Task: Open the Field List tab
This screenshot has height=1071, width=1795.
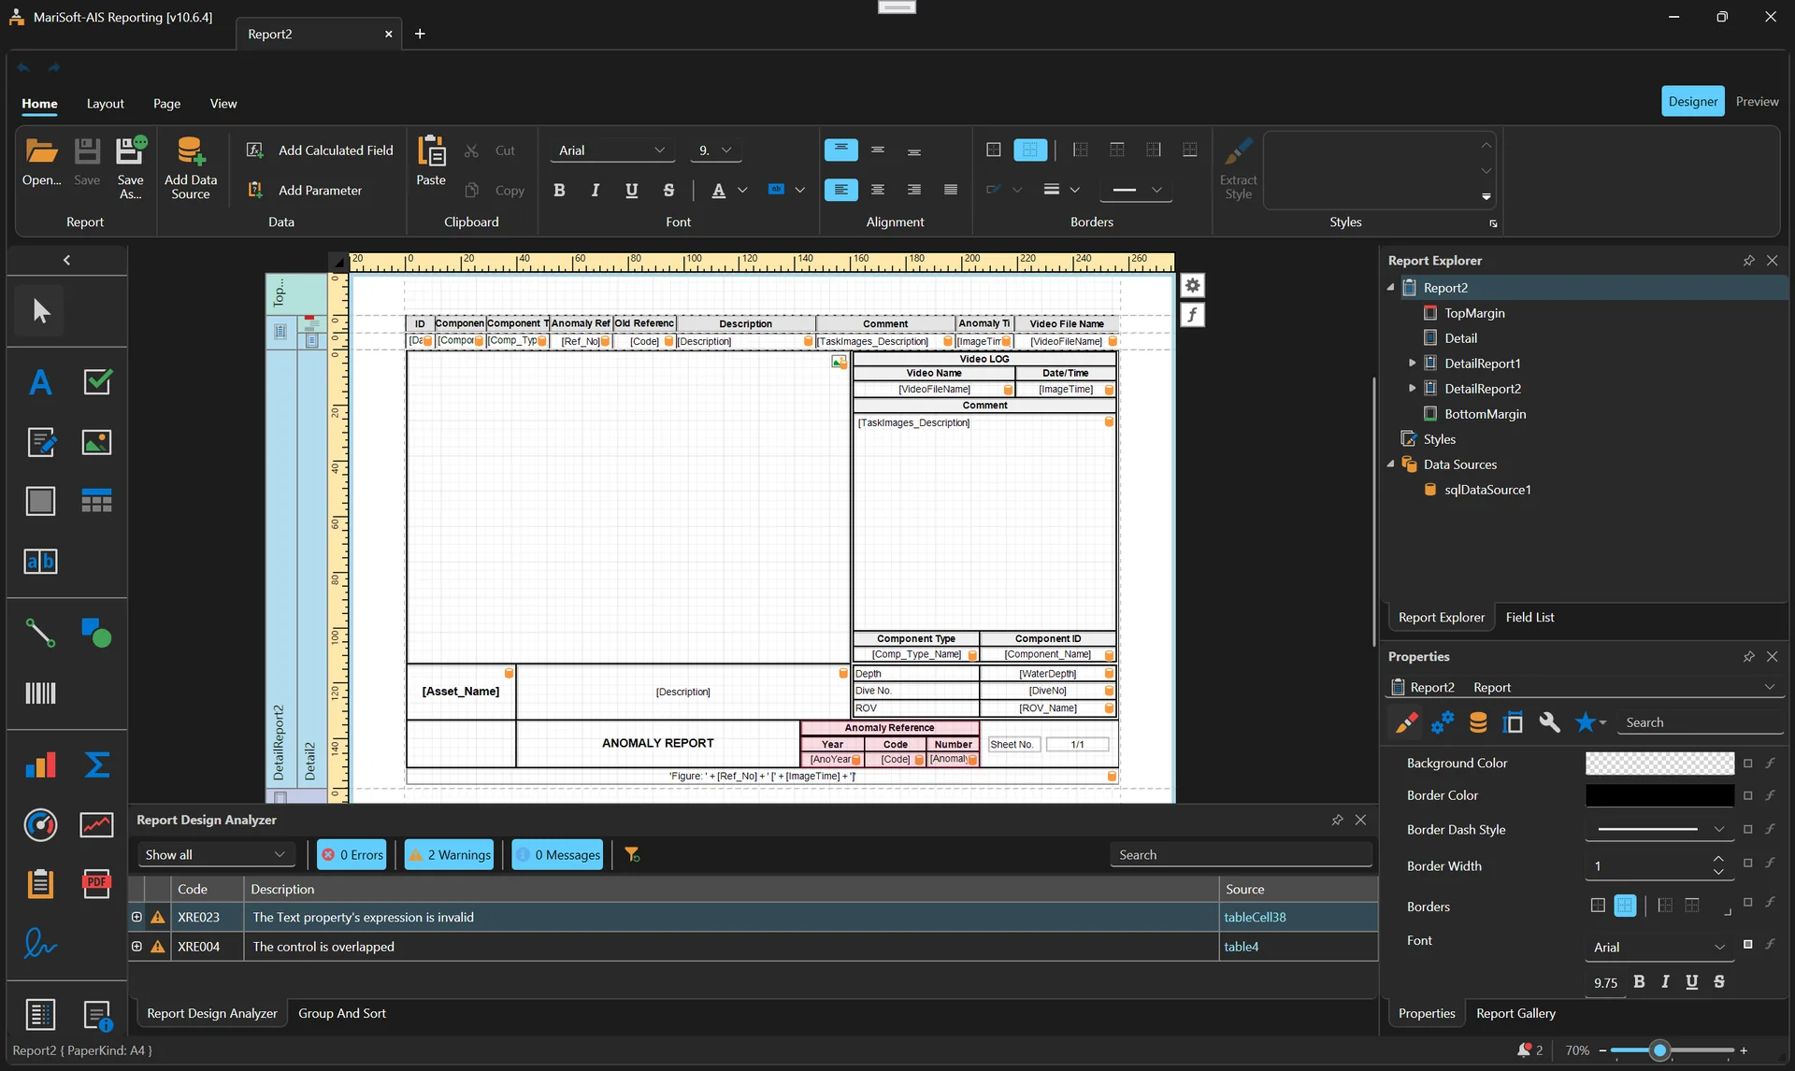Action: [x=1529, y=617]
